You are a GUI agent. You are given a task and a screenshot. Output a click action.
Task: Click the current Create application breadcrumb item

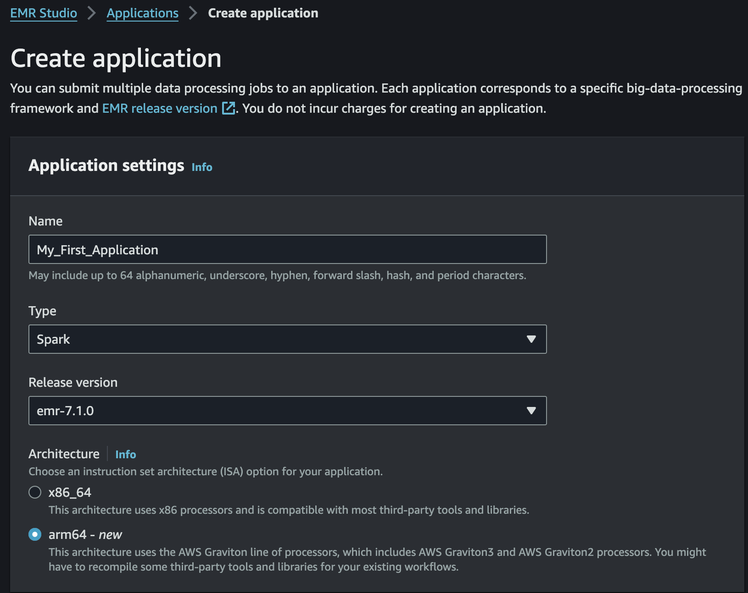point(263,13)
